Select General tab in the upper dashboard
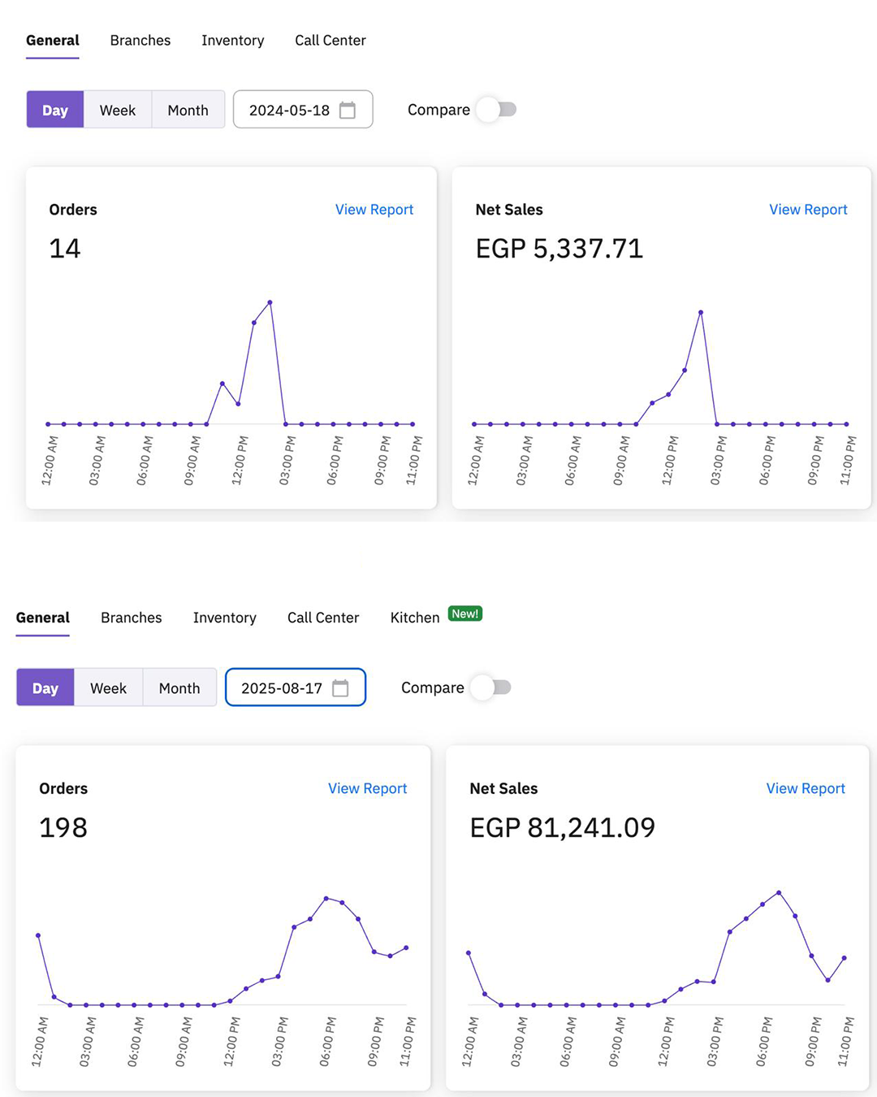The width and height of the screenshot is (877, 1097). (x=53, y=41)
